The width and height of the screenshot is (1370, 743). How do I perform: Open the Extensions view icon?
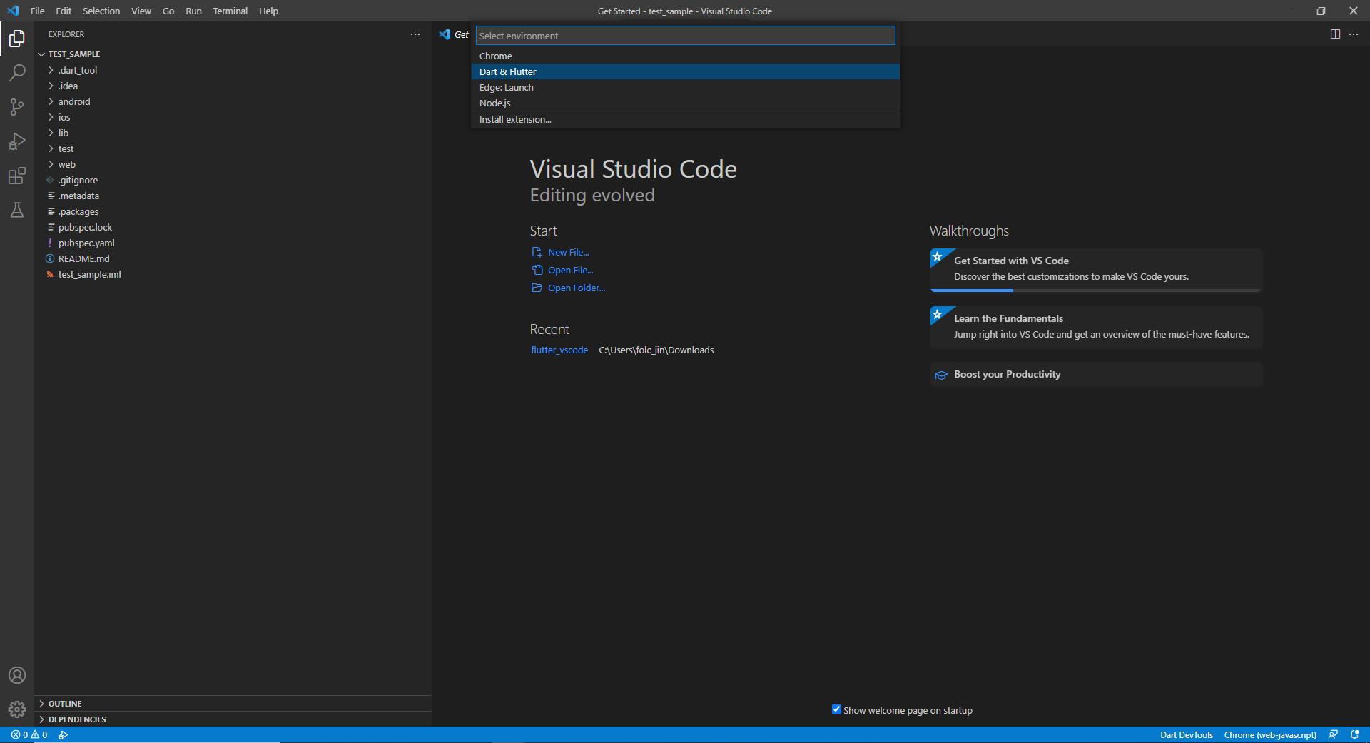point(17,176)
